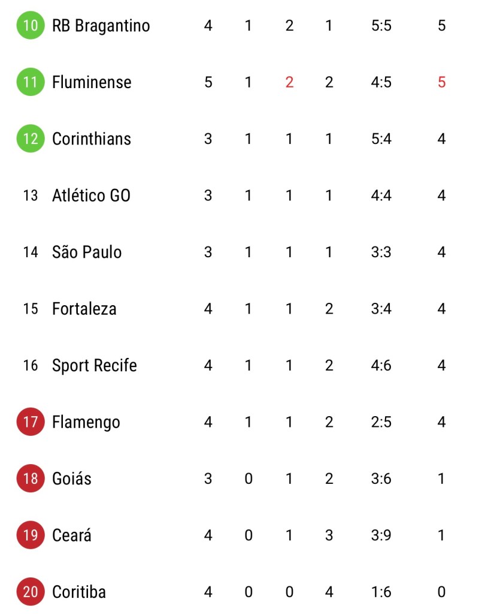Click the São Paulo team name
The width and height of the screenshot is (488, 614).
(87, 252)
